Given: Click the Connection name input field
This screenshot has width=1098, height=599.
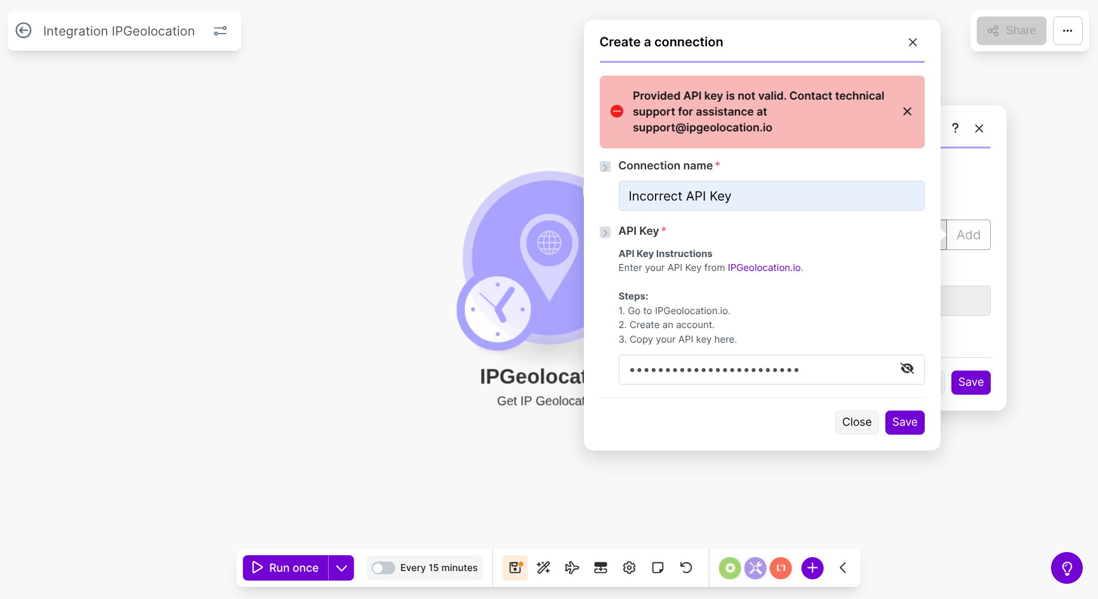Looking at the screenshot, I should (x=771, y=196).
